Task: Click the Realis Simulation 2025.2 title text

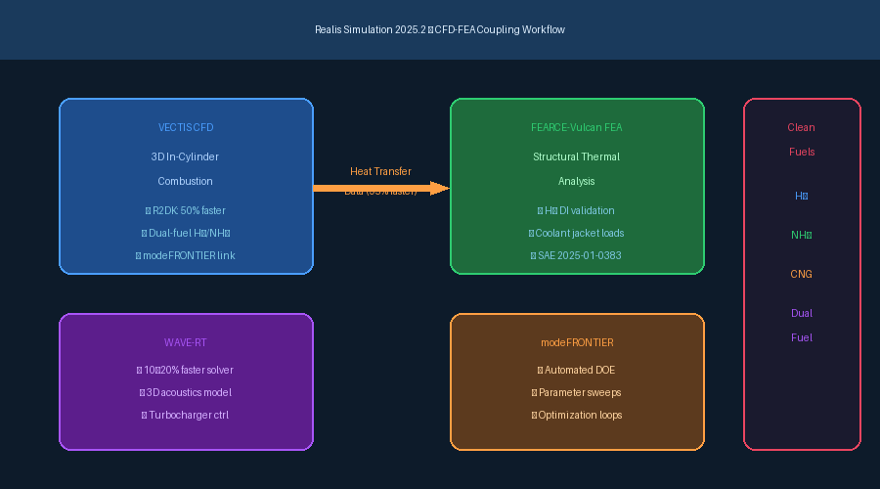Action: click(439, 29)
